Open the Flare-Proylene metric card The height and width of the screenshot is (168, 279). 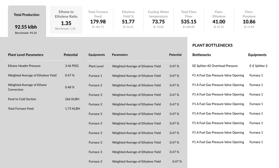(249, 19)
